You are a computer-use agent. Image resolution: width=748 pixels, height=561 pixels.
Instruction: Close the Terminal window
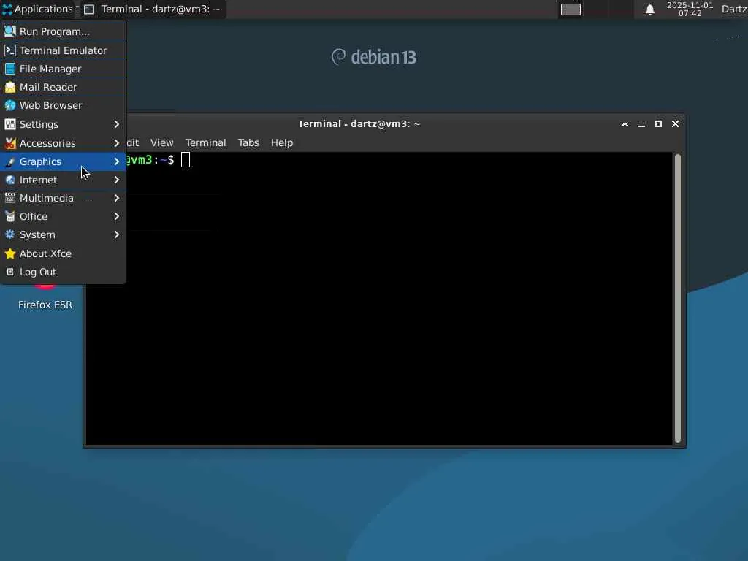pyautogui.click(x=675, y=124)
